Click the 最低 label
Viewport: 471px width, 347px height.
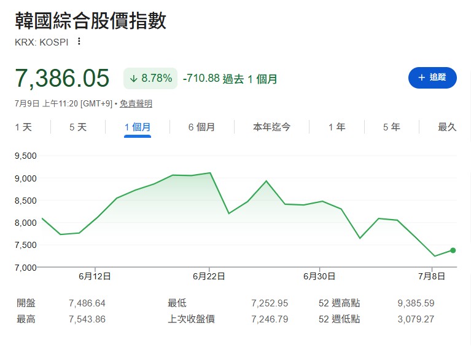[177, 303]
